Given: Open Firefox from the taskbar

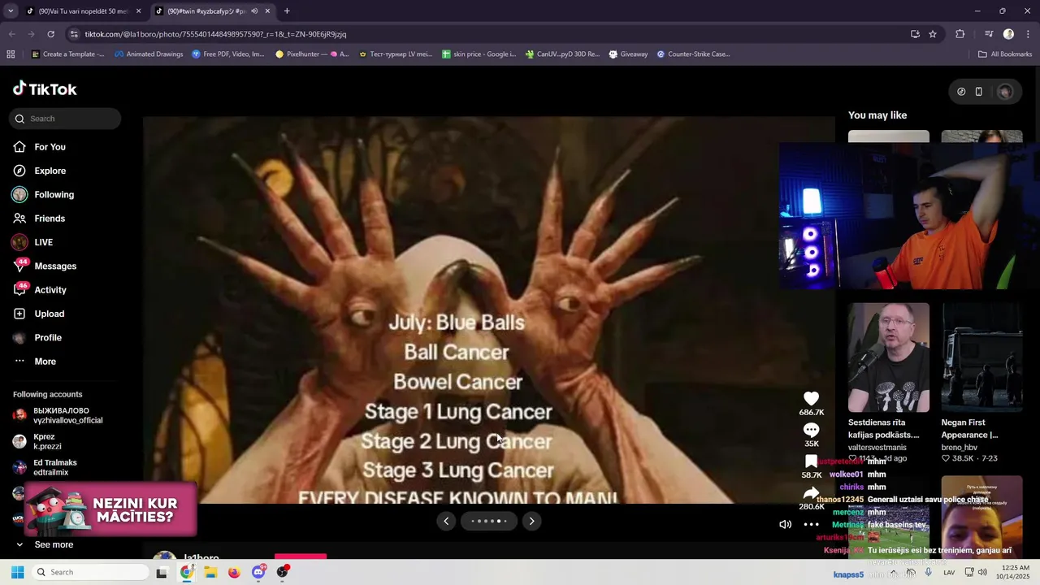Looking at the screenshot, I should [x=234, y=572].
